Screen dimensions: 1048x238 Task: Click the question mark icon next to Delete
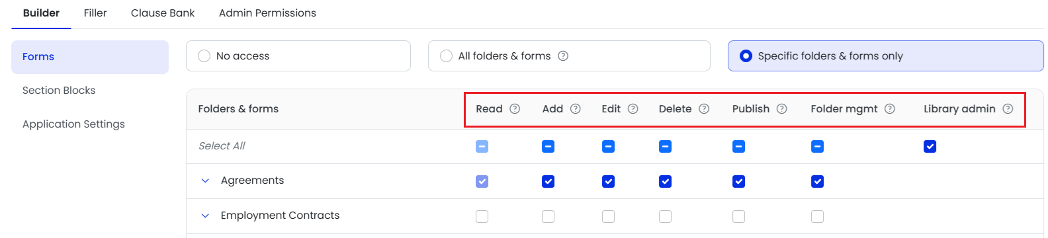(704, 109)
